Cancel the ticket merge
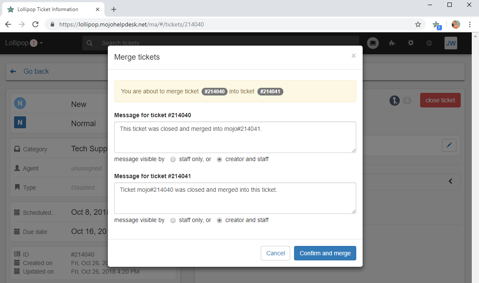479x283 pixels. point(275,253)
